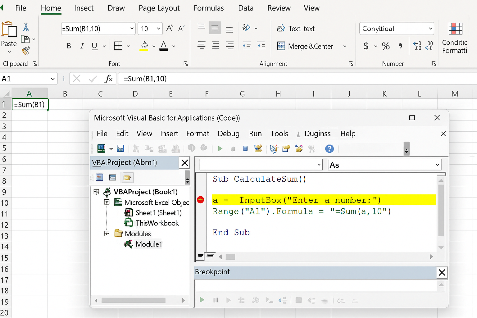Open the Tools menu in VBA editor
Viewport: 477px width, 318px height.
tap(279, 134)
